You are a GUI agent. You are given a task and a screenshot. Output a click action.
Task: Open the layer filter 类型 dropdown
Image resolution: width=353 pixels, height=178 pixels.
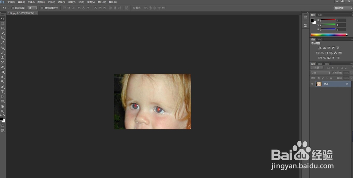[317, 68]
